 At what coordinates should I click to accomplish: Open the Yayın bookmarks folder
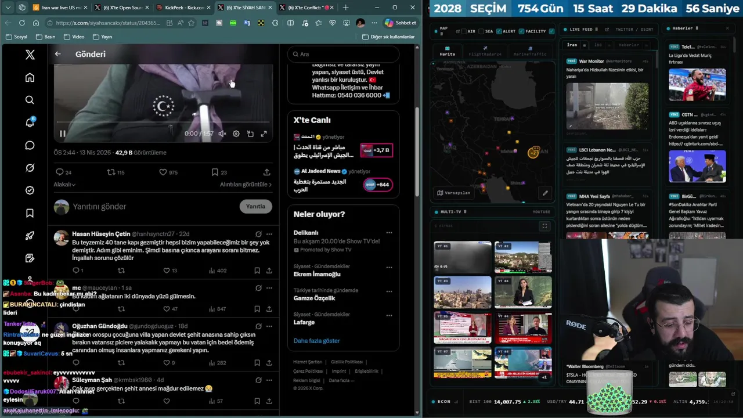(x=102, y=37)
